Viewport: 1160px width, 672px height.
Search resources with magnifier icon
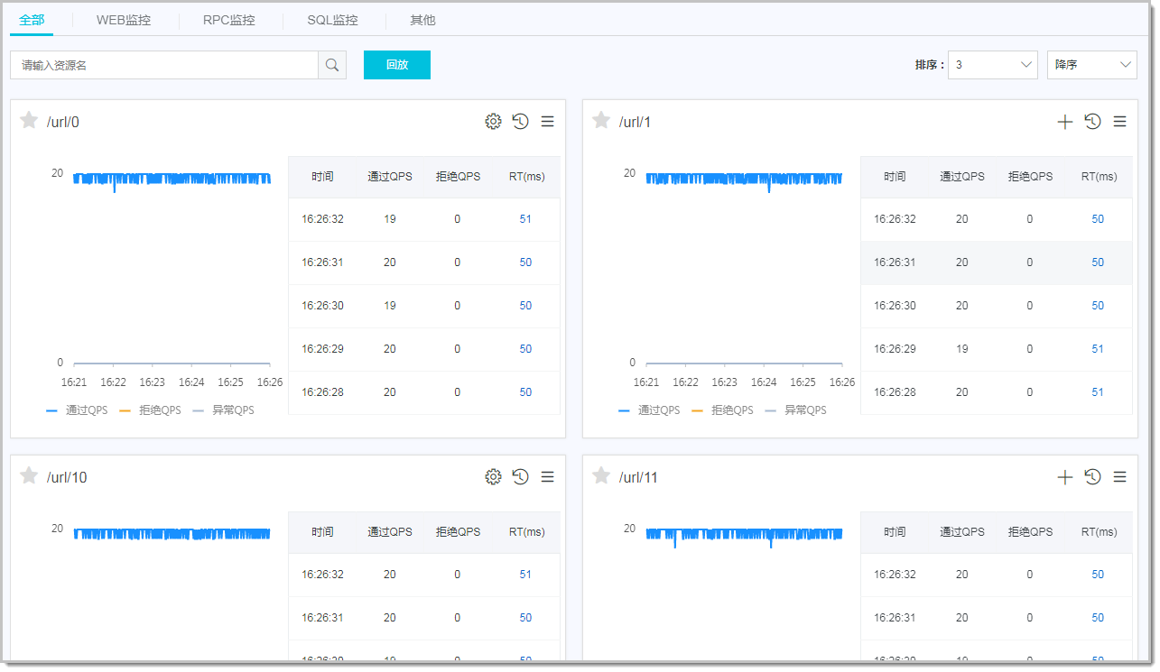(332, 65)
